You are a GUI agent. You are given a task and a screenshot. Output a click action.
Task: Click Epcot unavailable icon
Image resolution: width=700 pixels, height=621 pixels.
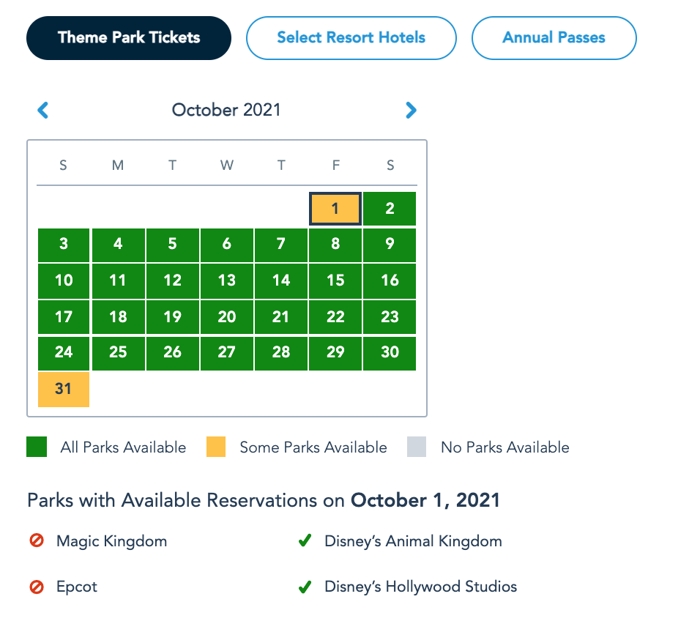click(x=37, y=587)
